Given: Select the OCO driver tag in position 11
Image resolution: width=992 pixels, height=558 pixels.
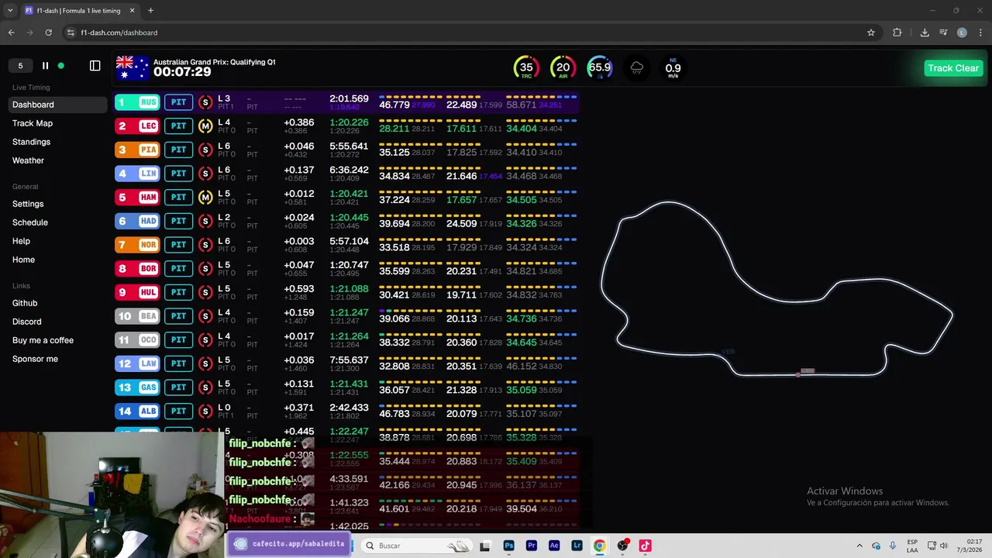Looking at the screenshot, I should [137, 339].
